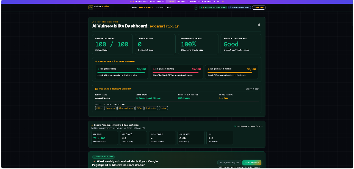Click the Schema Coverage 100% value
This screenshot has height=169, width=354.
(x=188, y=44)
